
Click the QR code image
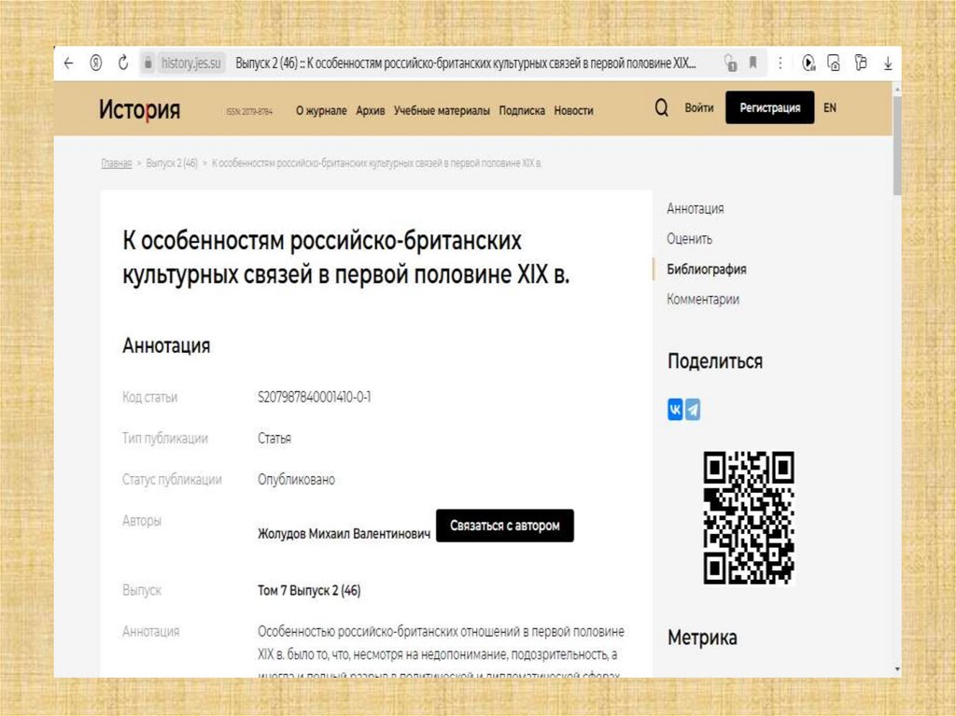(748, 517)
